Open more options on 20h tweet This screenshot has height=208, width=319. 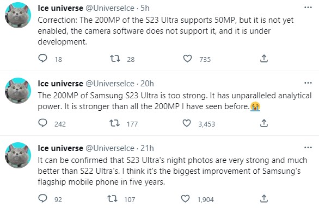tap(308, 83)
